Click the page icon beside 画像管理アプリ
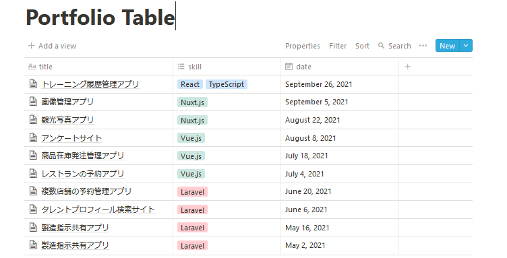The width and height of the screenshot is (507, 258). [x=33, y=102]
